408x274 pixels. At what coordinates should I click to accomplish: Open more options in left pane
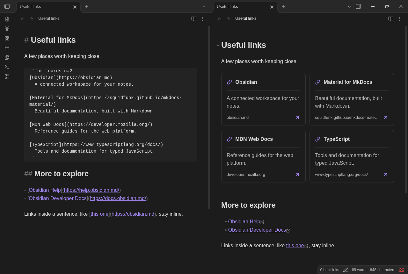pyautogui.click(x=203, y=19)
